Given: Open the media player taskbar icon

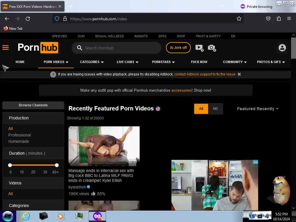Looking at the screenshot, I should coord(61,216).
